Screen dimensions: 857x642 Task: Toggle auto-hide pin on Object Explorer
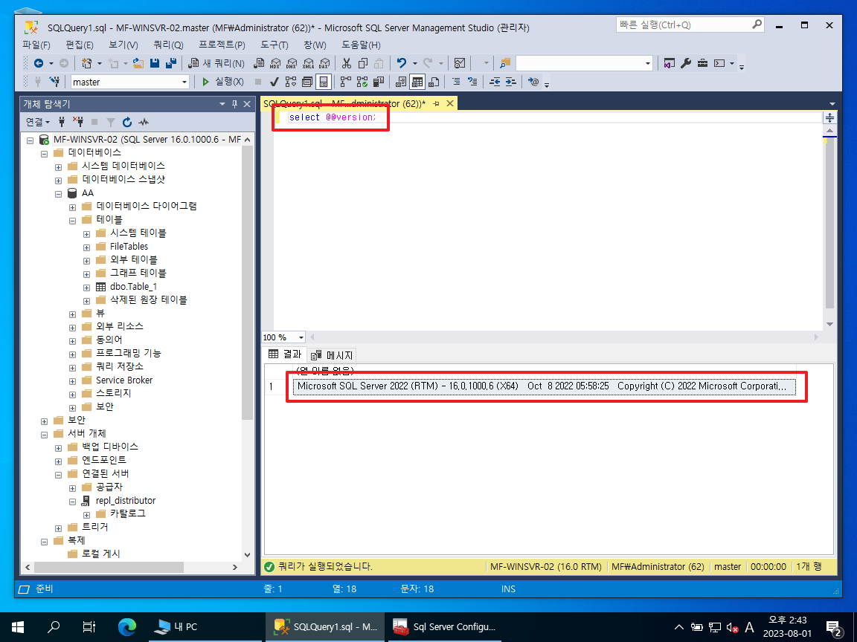(234, 104)
